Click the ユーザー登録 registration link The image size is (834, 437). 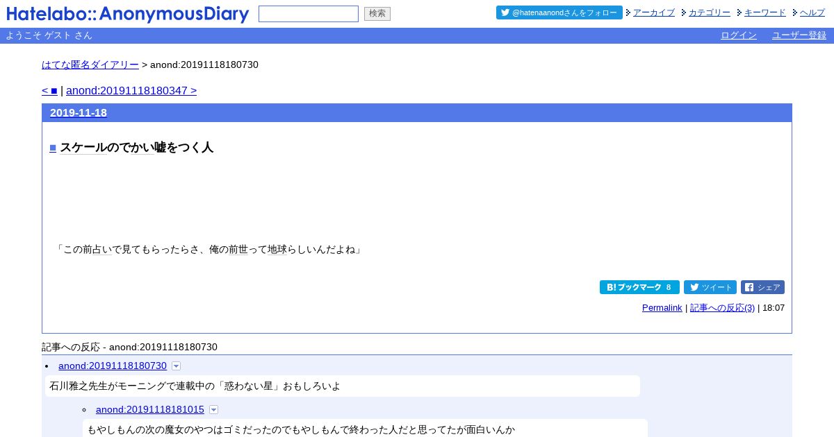tap(799, 35)
